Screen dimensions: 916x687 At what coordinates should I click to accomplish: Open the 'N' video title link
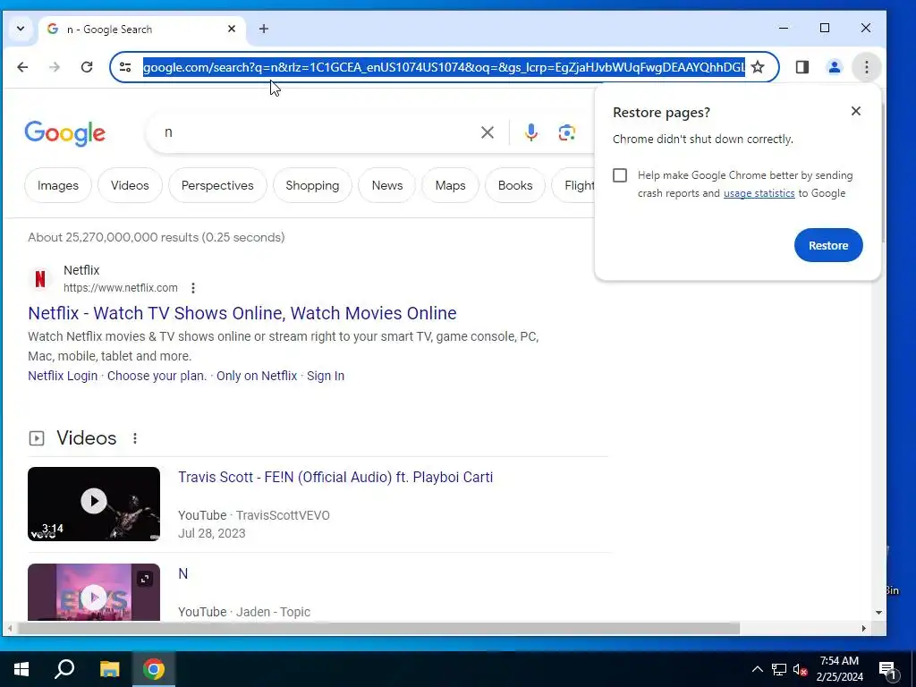tap(182, 573)
